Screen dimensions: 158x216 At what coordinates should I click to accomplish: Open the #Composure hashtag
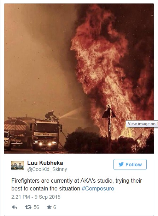(98, 188)
